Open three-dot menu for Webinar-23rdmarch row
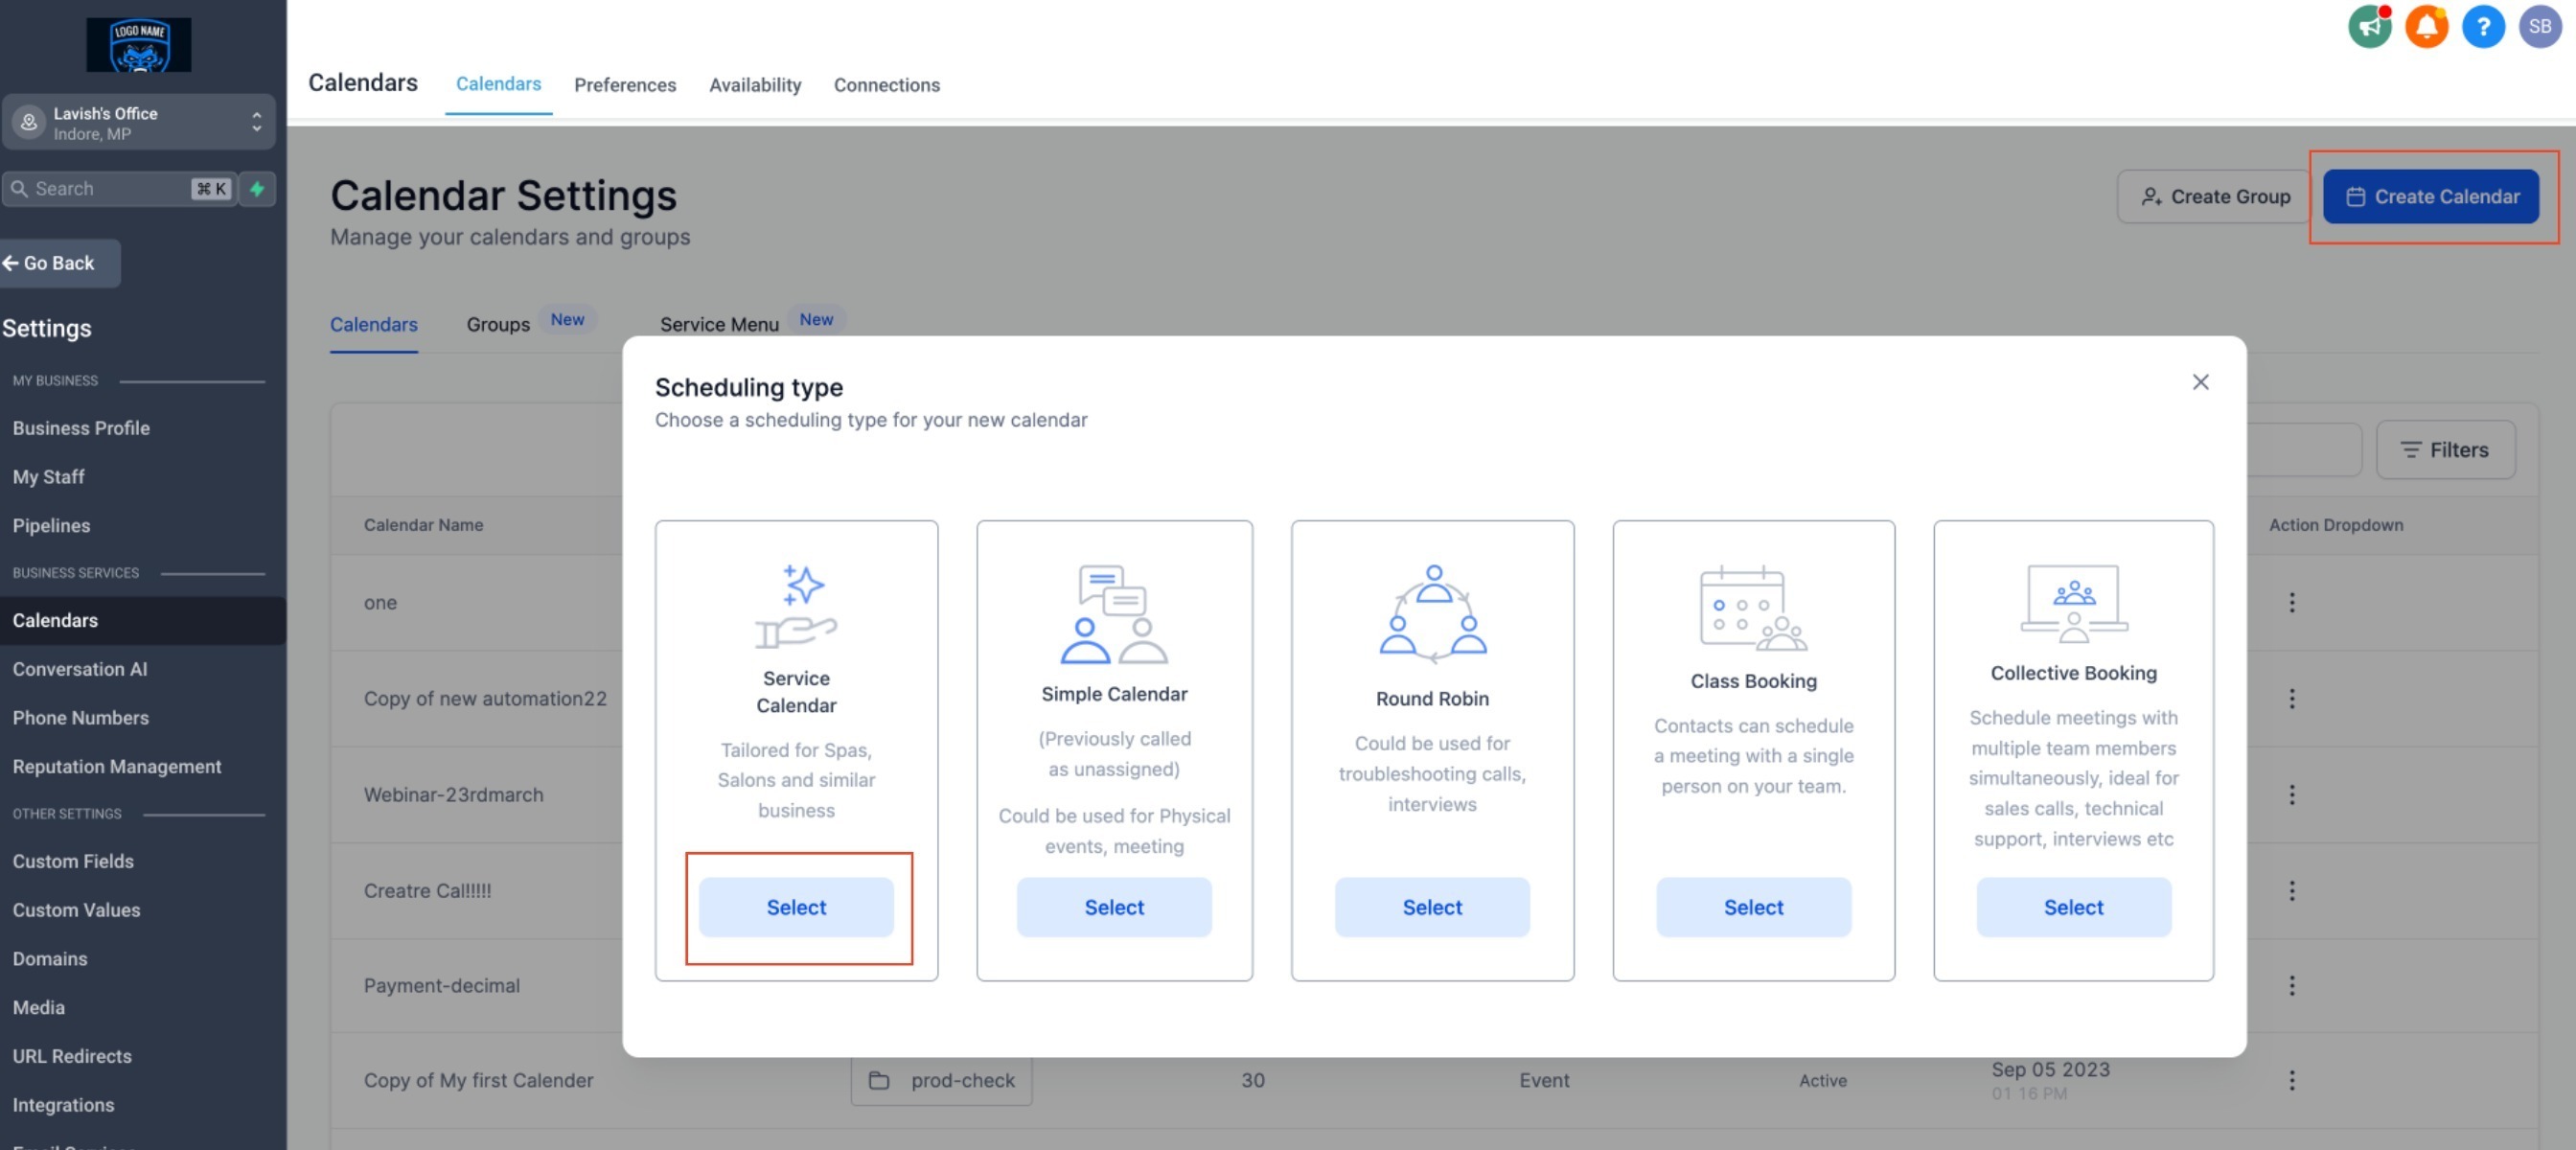The image size is (2576, 1150). tap(2291, 795)
